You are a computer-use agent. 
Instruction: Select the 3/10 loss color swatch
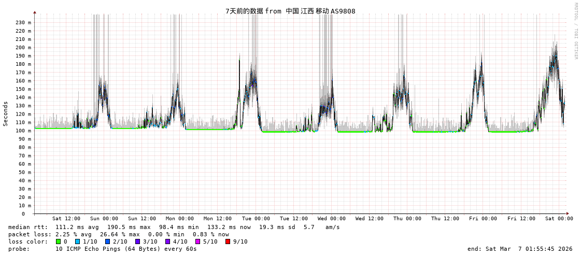click(x=137, y=241)
